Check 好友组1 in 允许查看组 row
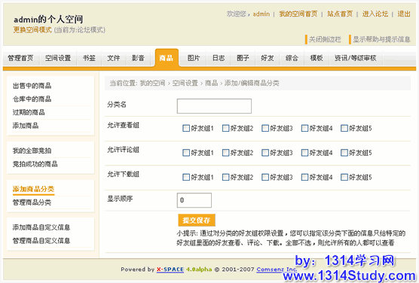This screenshot has height=283, width=419. pyautogui.click(x=186, y=128)
